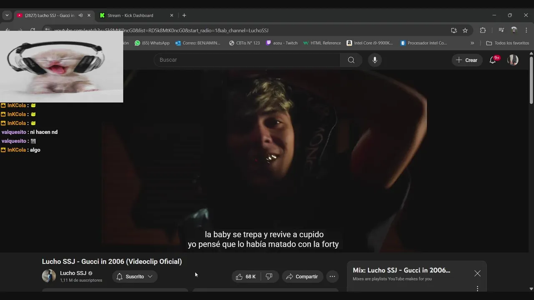Close the Lucho SSJ YouTube tab

89,15
